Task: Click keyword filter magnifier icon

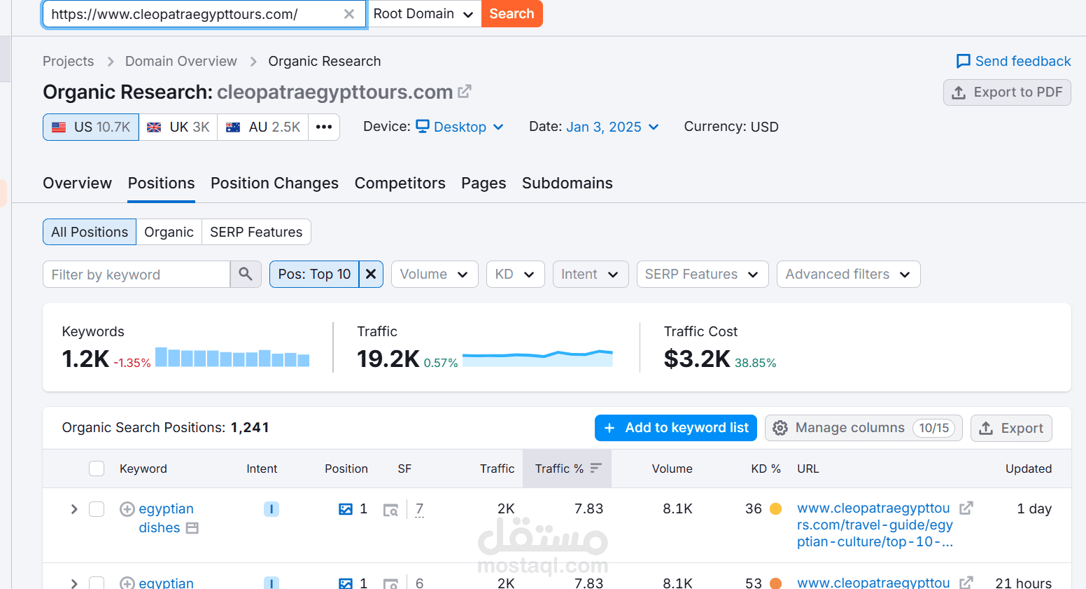Action: (x=246, y=275)
